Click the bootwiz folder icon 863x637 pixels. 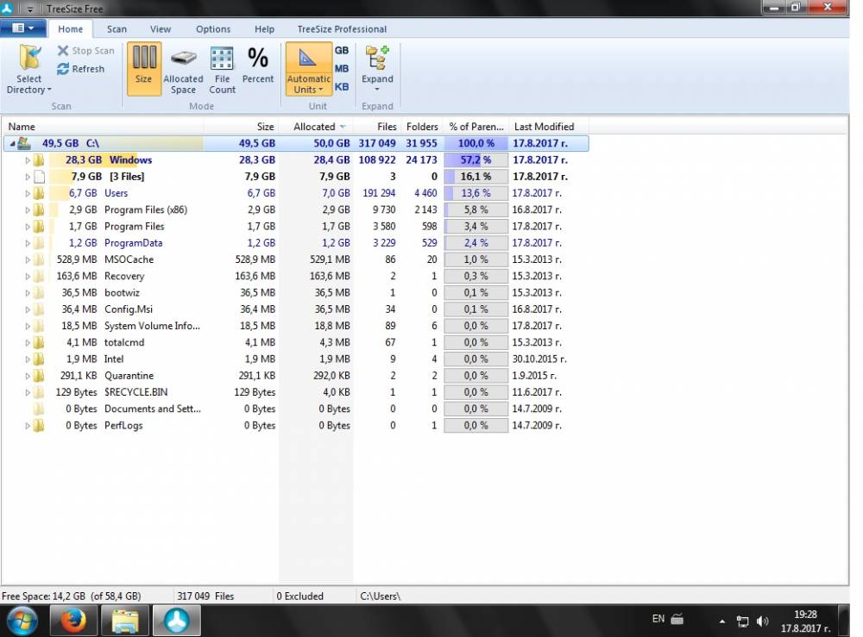(x=39, y=292)
